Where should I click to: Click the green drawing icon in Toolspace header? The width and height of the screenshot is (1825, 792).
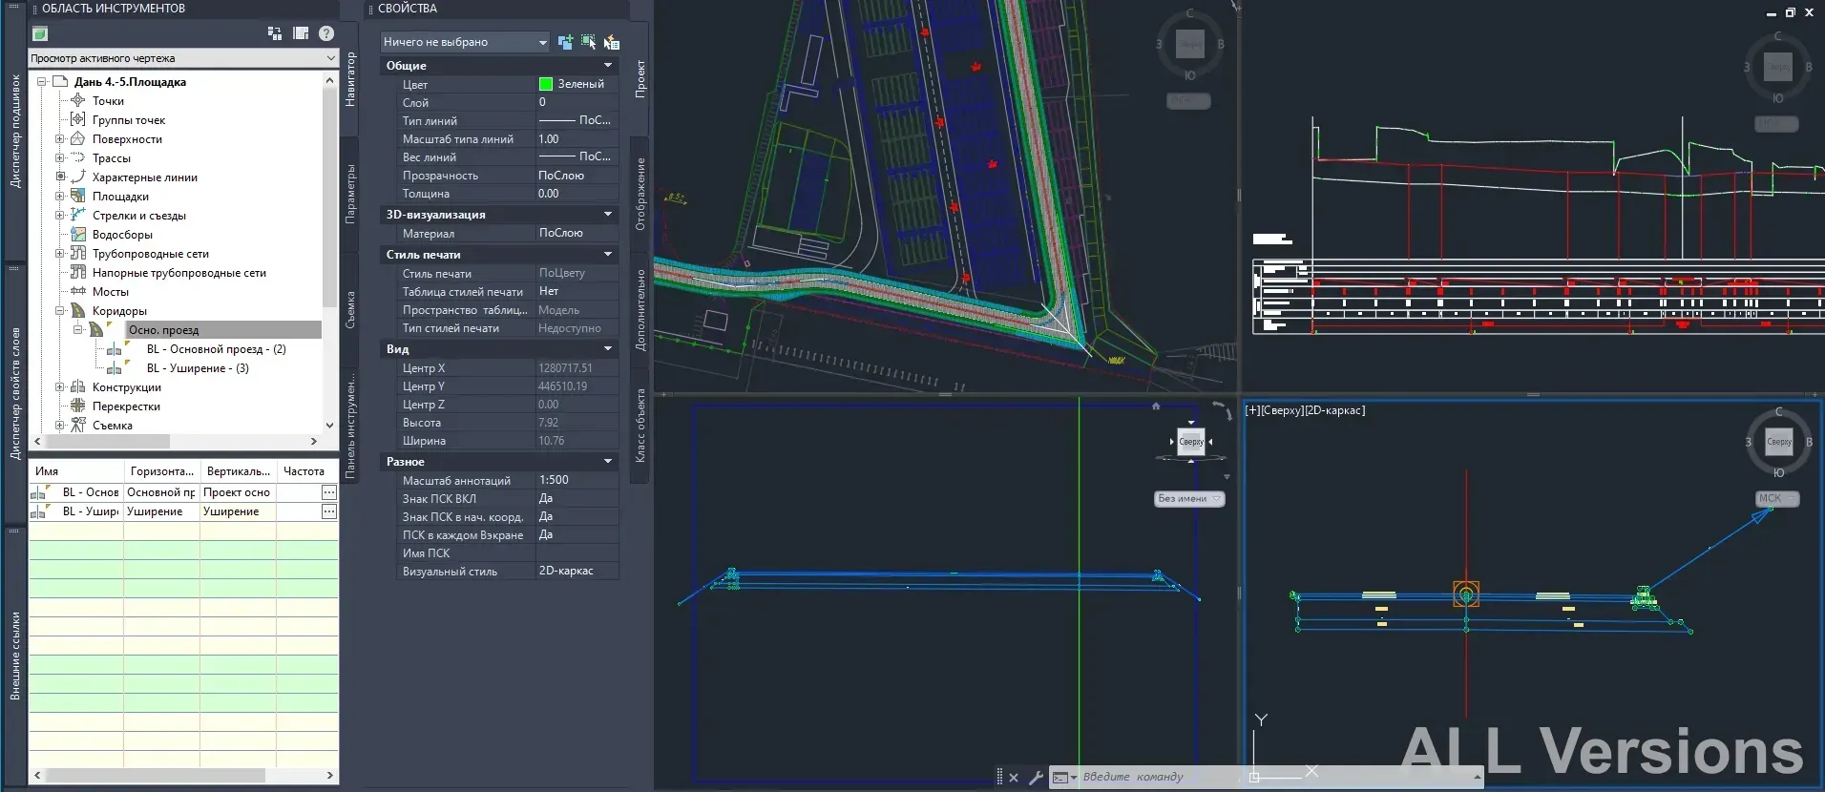click(40, 33)
